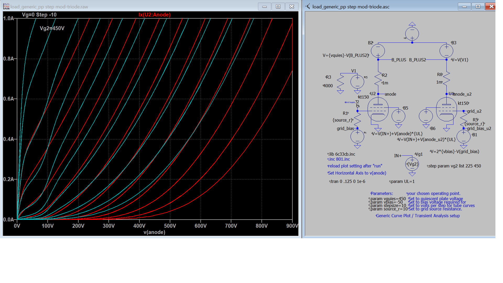
Task: Maximize the .asc schematic window
Action: pyautogui.click(x=478, y=7)
